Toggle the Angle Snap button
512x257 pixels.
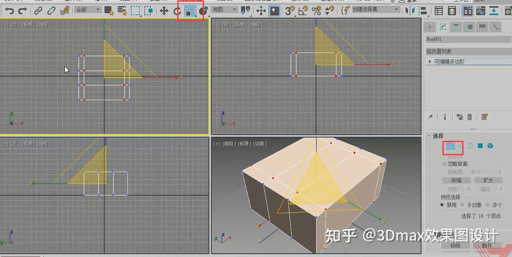pos(303,10)
